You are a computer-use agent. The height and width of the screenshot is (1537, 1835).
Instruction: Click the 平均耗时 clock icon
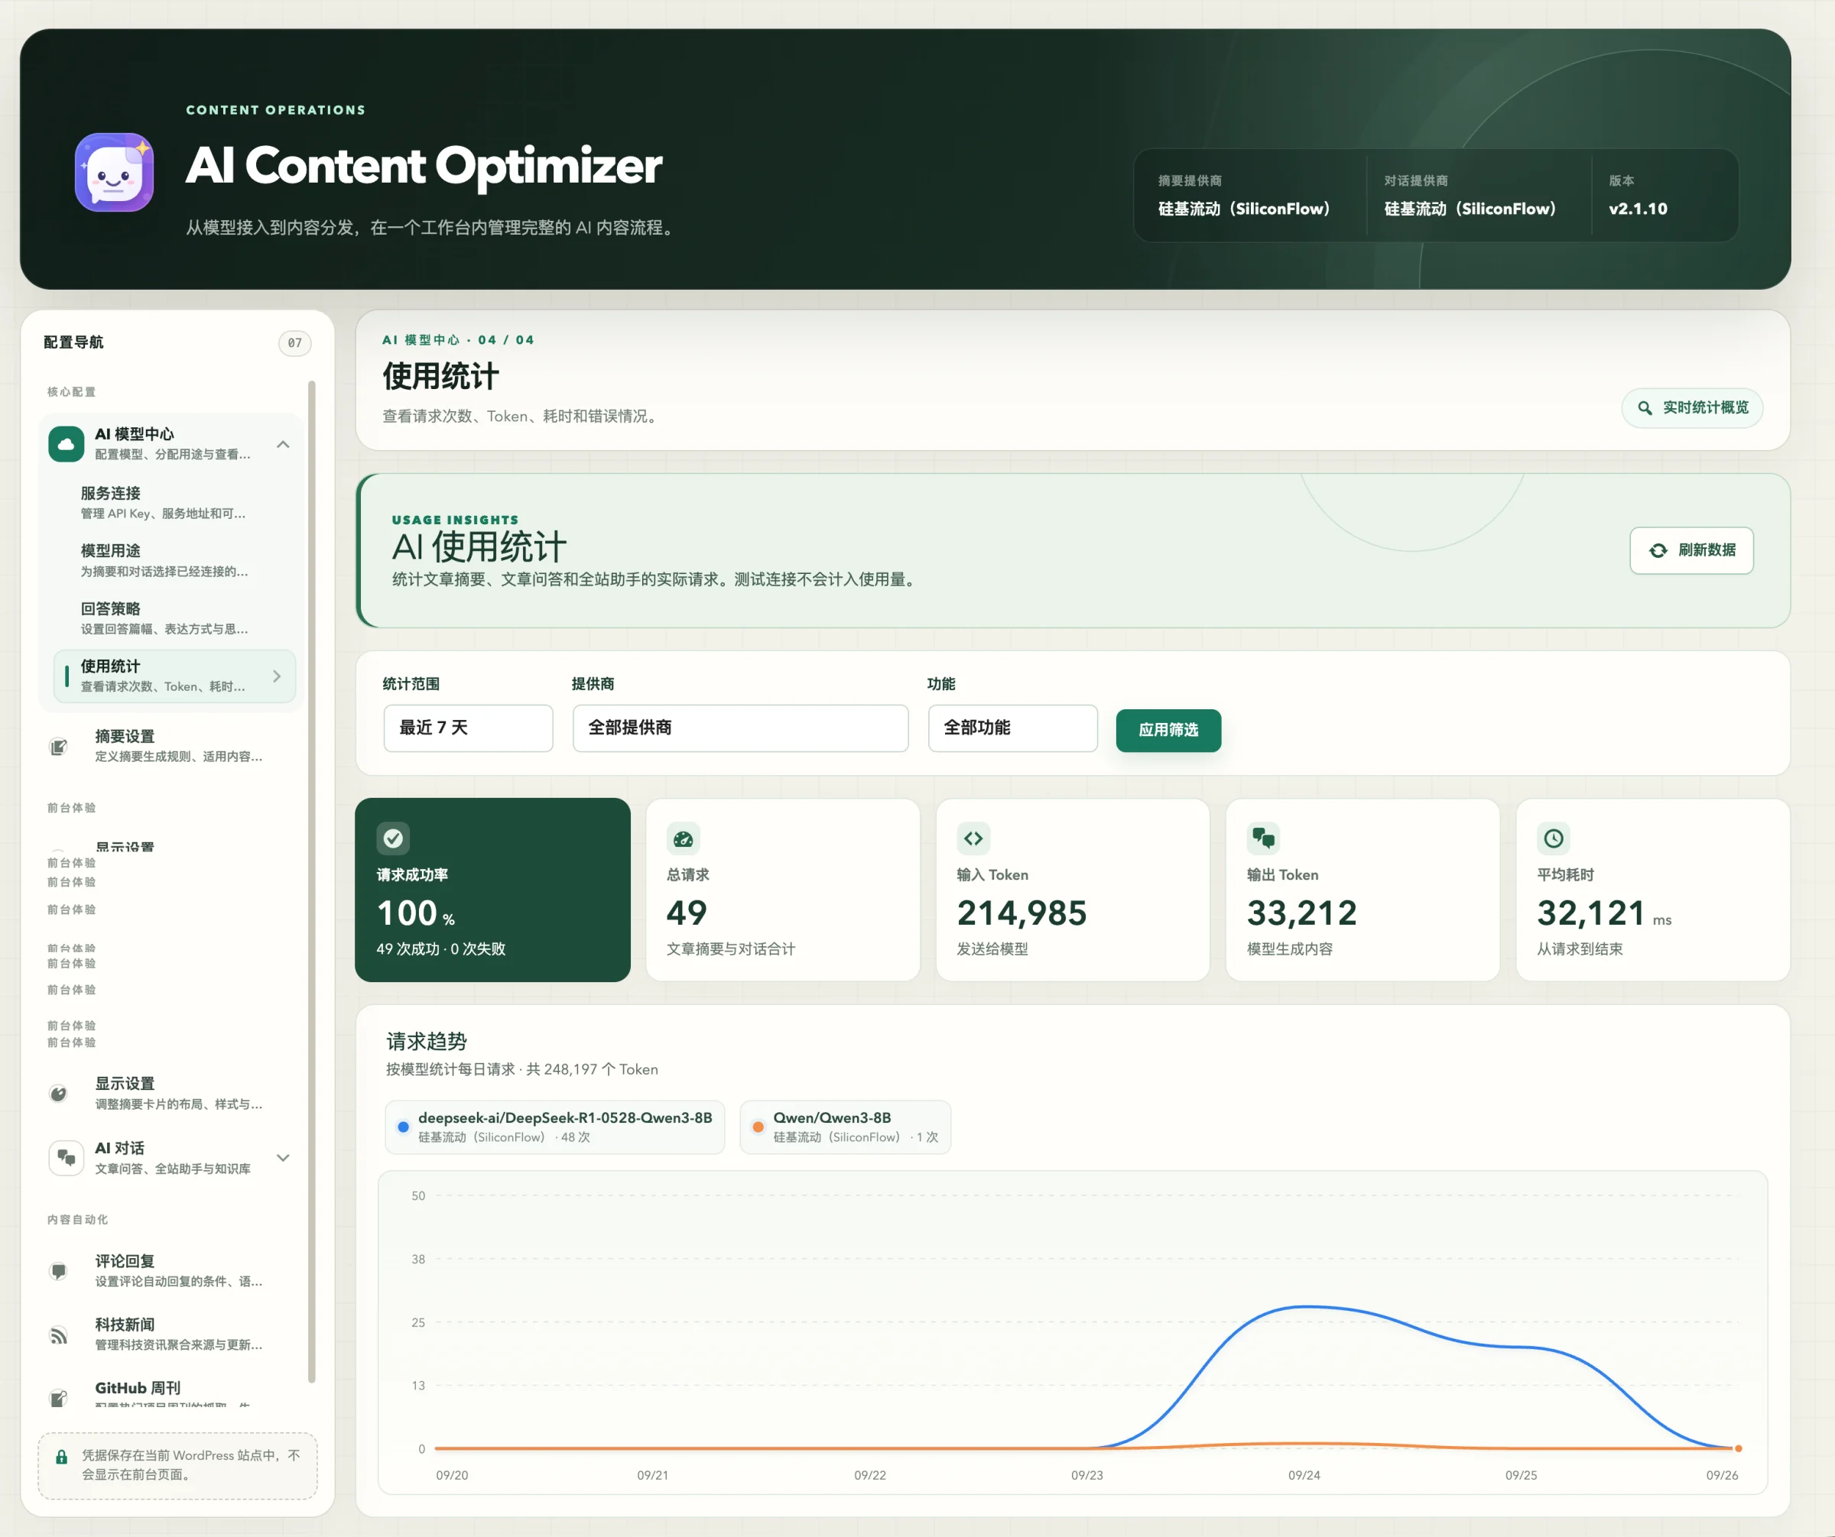[x=1554, y=838]
